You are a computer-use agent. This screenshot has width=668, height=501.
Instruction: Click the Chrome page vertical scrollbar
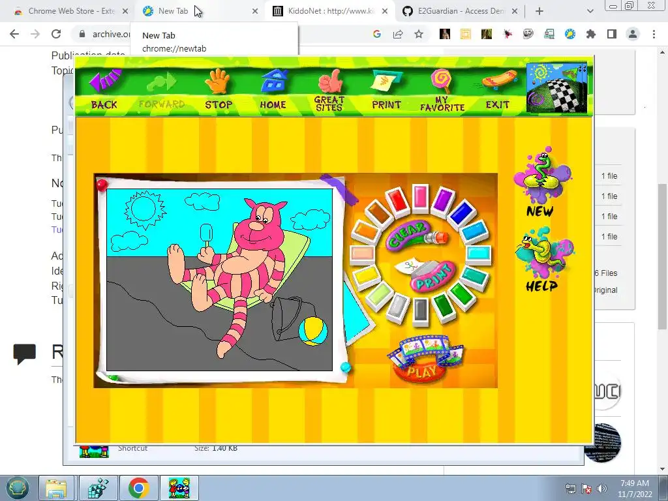tap(662, 256)
